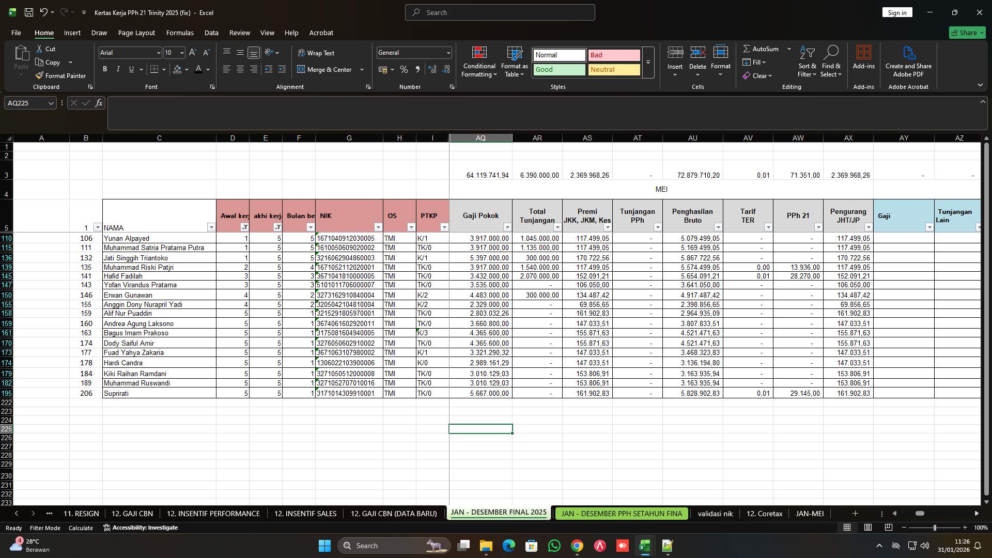This screenshot has width=992, height=558.
Task: Adjust the zoom slider
Action: [x=934, y=528]
